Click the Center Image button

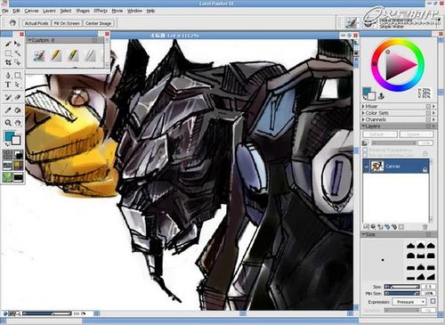click(98, 23)
